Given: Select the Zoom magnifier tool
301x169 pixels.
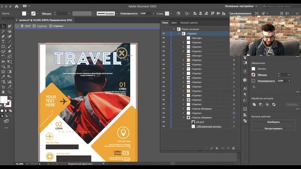Looking at the screenshot, I should click(x=9, y=92).
